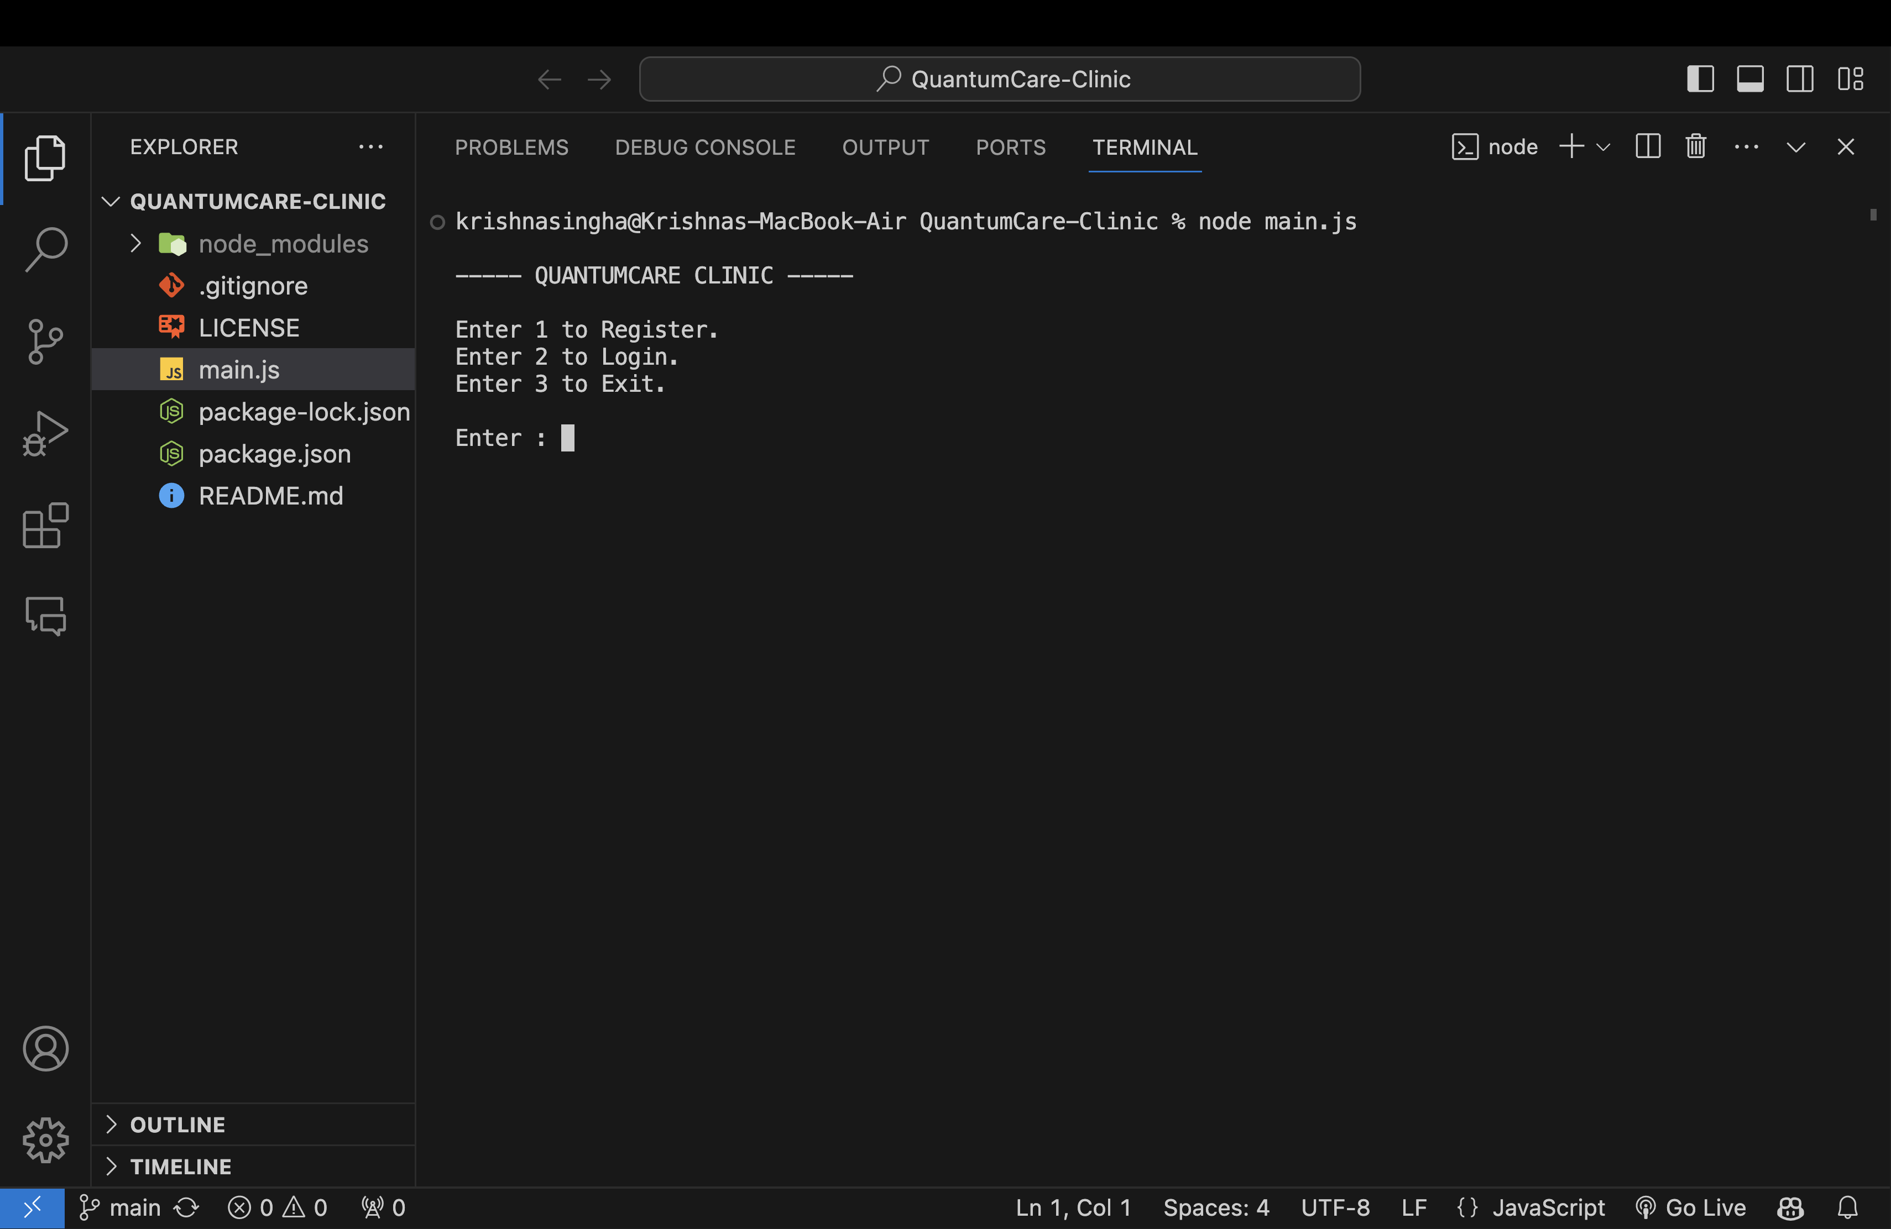Split the terminal pane
Viewport: 1891px width, 1229px height.
(x=1647, y=147)
